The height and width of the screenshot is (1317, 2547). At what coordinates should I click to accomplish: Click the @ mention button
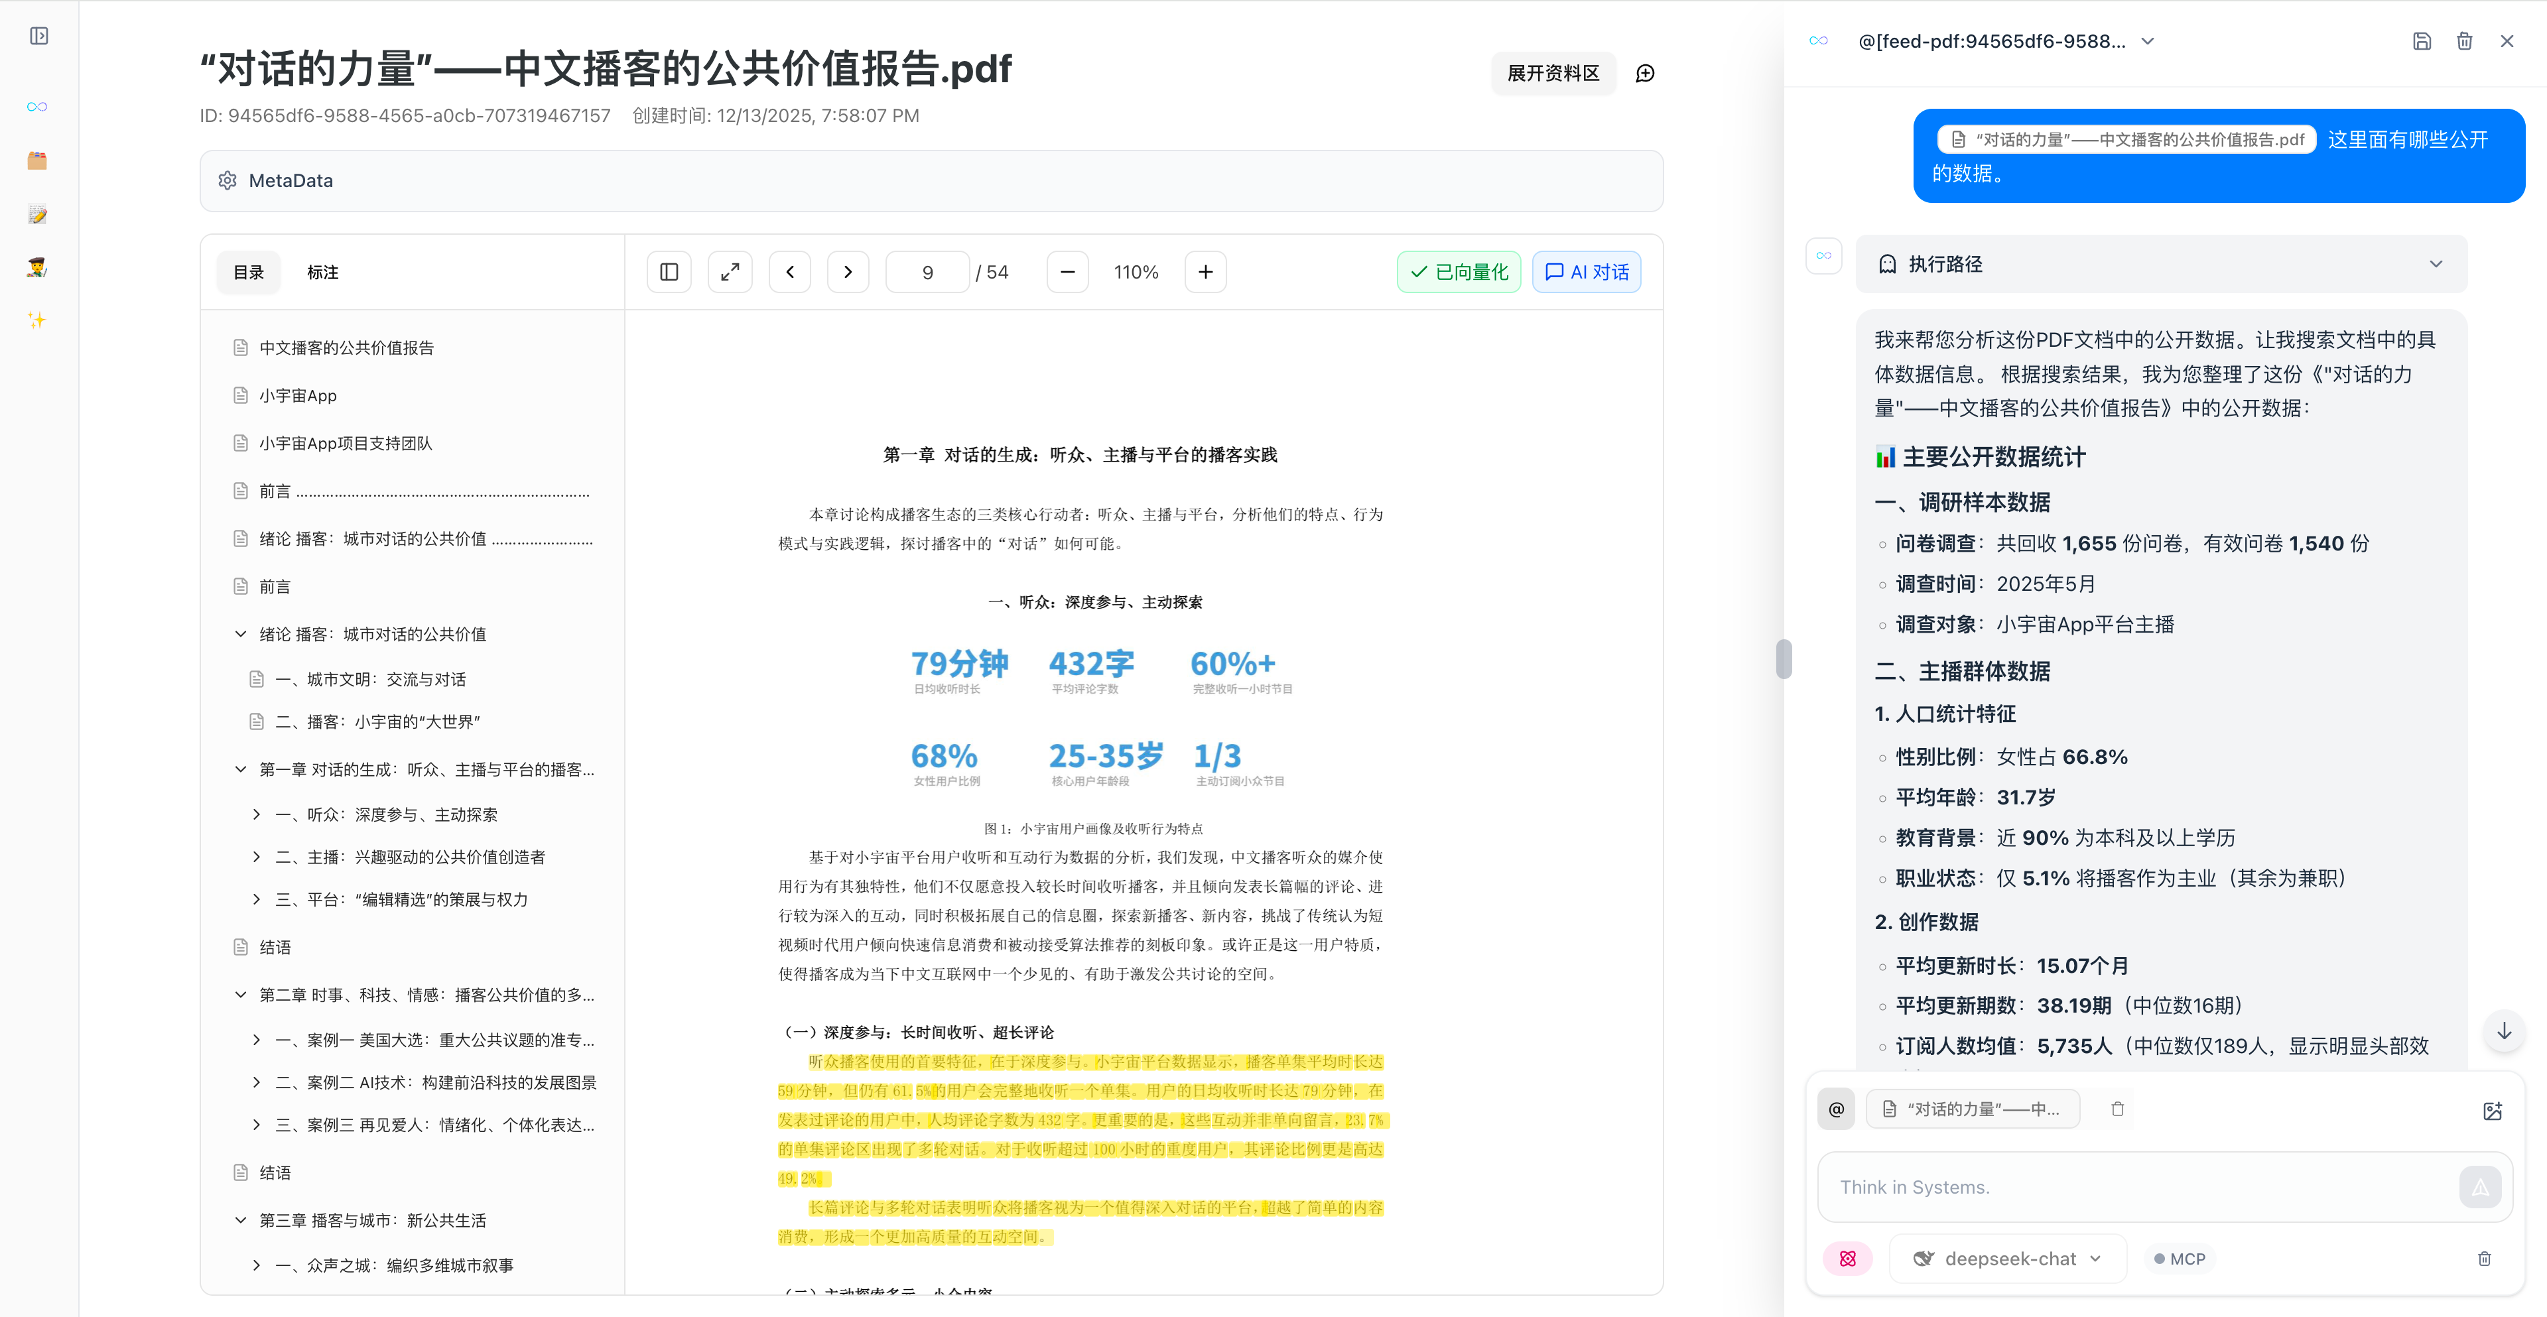click(x=1836, y=1109)
